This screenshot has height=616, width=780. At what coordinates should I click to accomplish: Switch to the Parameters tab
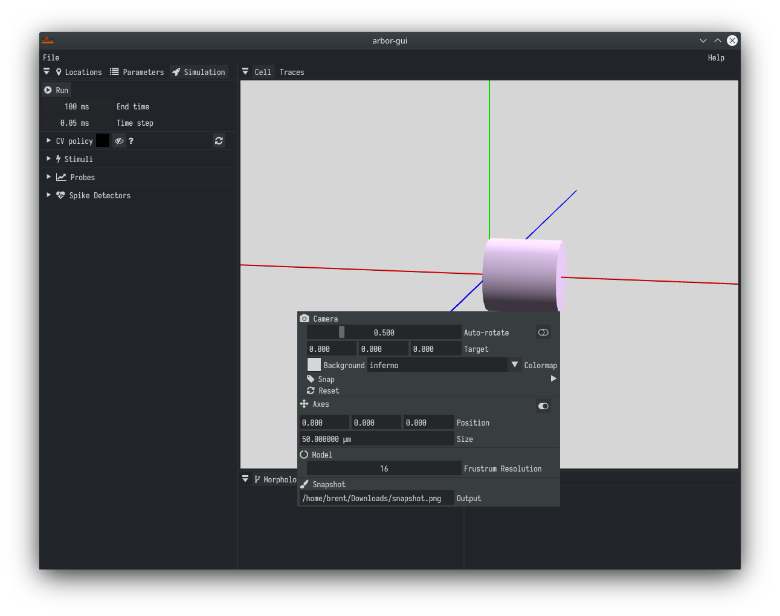(137, 72)
